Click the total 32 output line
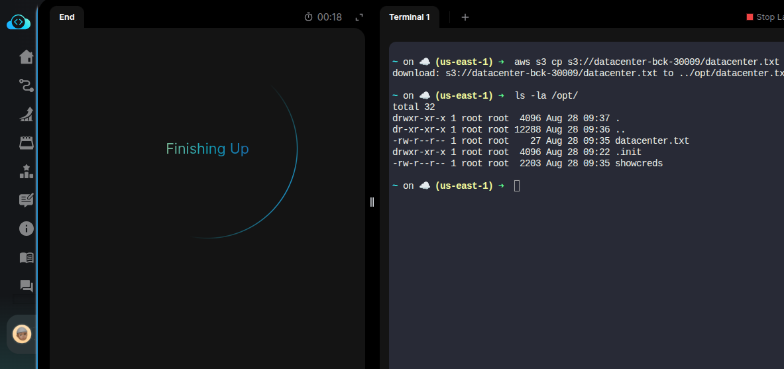This screenshot has width=784, height=369. tap(414, 107)
